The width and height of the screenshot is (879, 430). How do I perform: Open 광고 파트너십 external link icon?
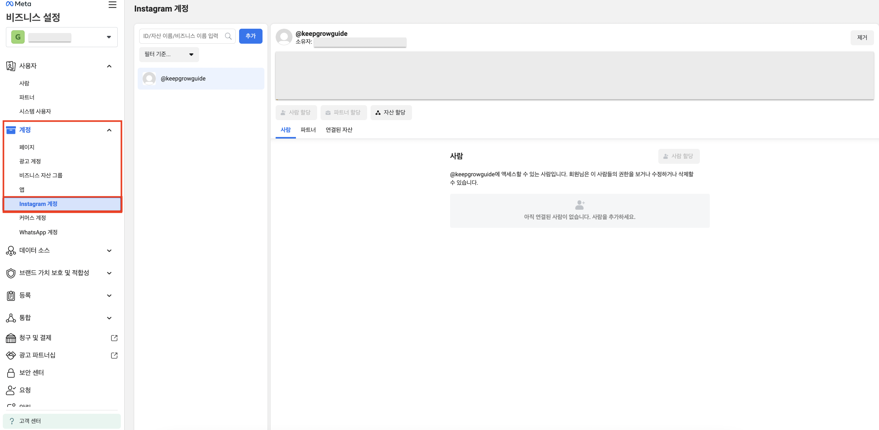click(x=114, y=355)
